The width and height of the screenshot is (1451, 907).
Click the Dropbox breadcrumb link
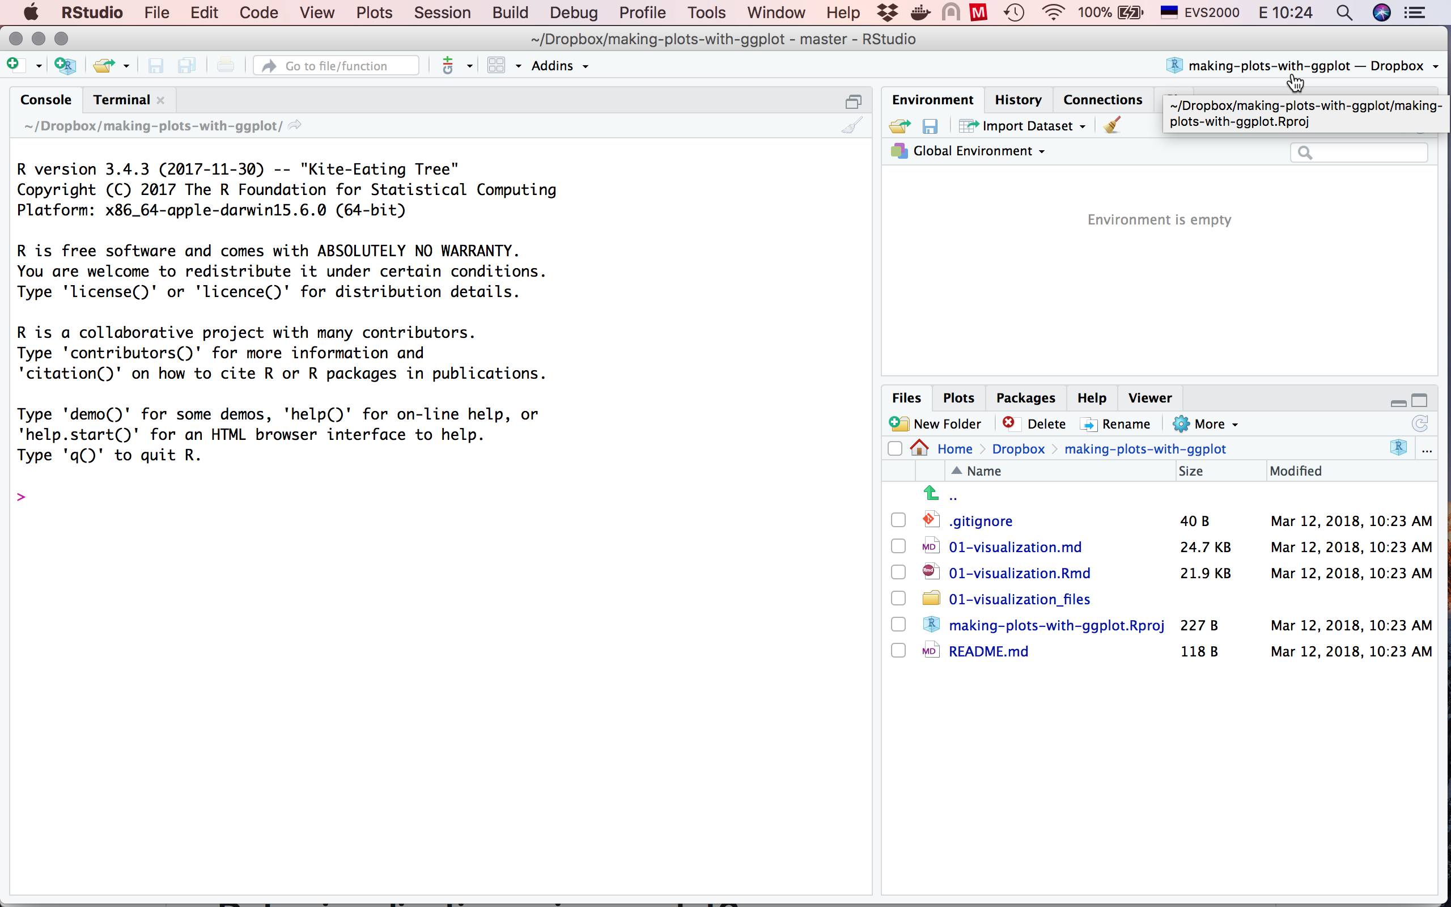[1018, 449]
